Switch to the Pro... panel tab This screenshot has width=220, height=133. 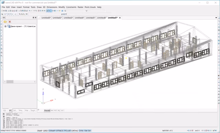coord(21,110)
